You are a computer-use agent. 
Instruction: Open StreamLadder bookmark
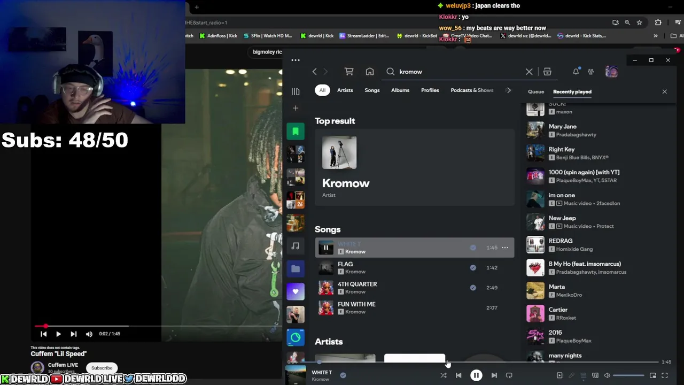(x=364, y=36)
